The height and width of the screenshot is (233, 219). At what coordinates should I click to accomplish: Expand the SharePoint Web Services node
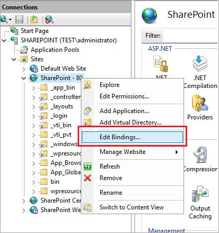24,210
